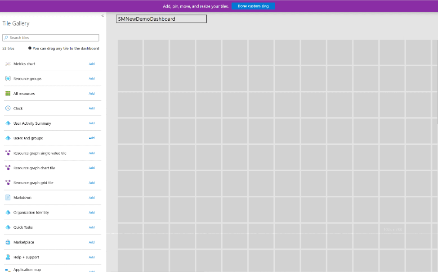This screenshot has height=272, width=438.
Task: Click the Tile Gallery heading
Action: (16, 23)
